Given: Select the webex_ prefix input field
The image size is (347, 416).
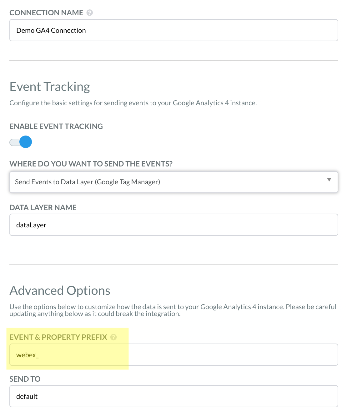Looking at the screenshot, I should click(174, 355).
